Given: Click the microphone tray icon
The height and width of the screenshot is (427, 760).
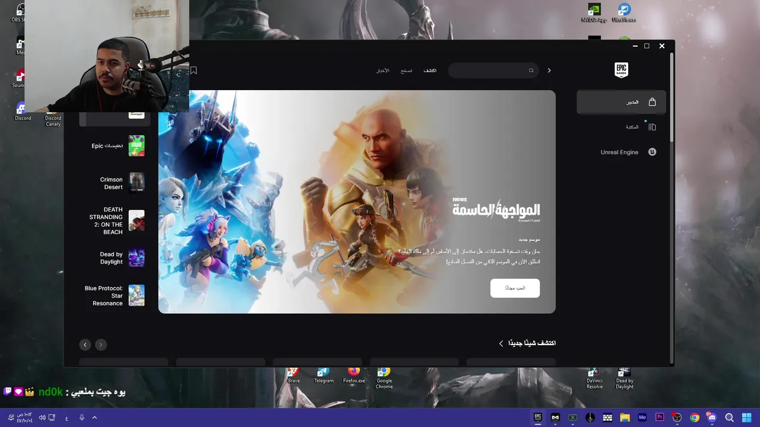Looking at the screenshot, I should (x=81, y=418).
